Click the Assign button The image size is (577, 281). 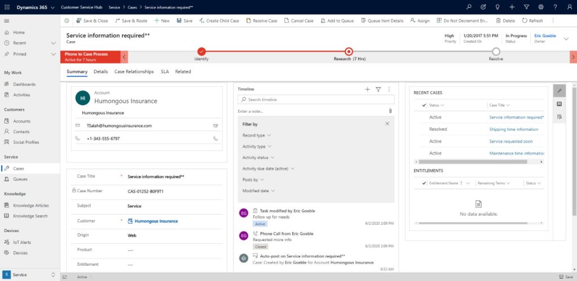coord(420,21)
